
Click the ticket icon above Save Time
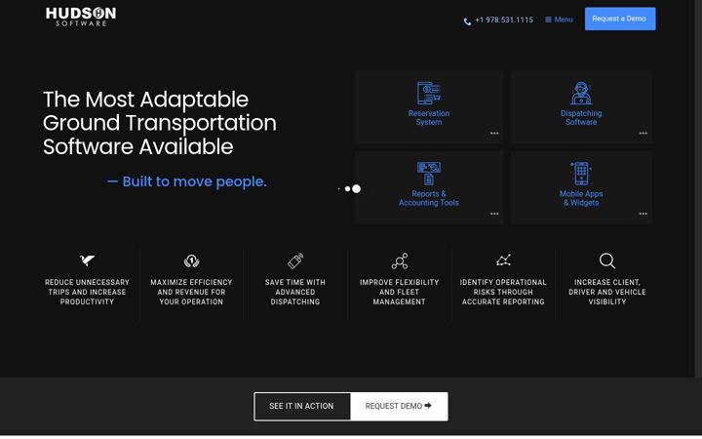coord(295,260)
